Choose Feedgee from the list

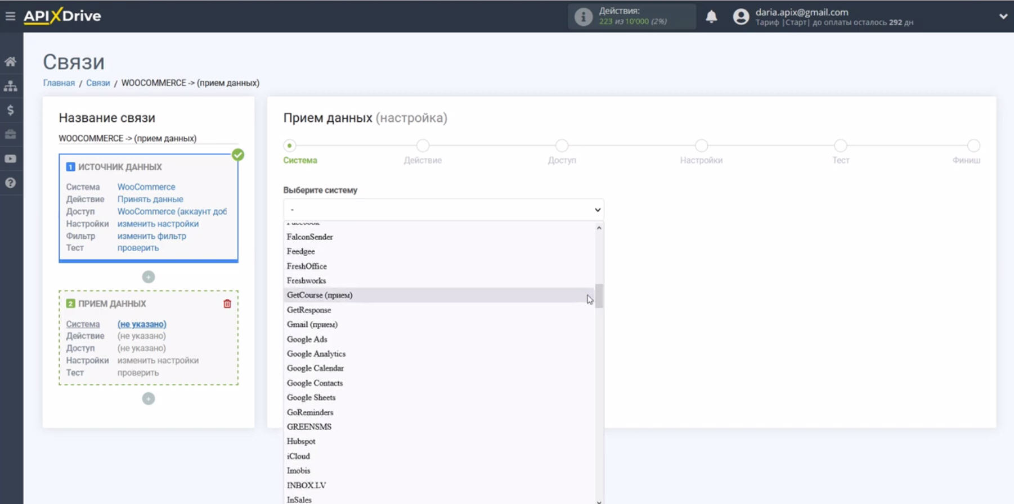[x=439, y=252]
